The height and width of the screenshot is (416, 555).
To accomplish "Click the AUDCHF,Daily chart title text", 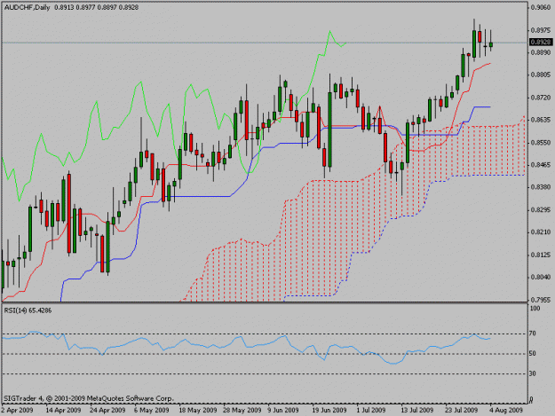I will (27, 7).
